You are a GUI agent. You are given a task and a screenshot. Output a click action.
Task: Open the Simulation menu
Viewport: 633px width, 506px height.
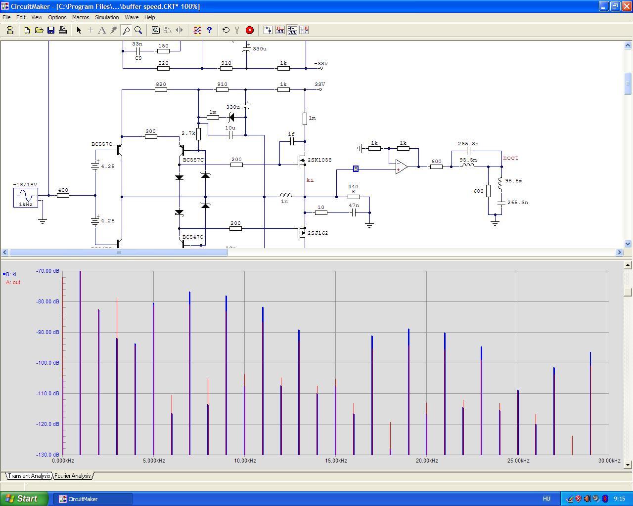click(x=107, y=17)
